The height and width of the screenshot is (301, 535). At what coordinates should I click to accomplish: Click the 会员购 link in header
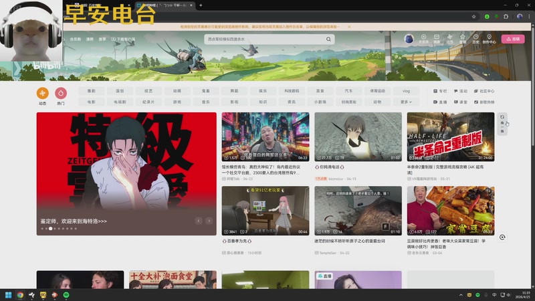click(76, 39)
